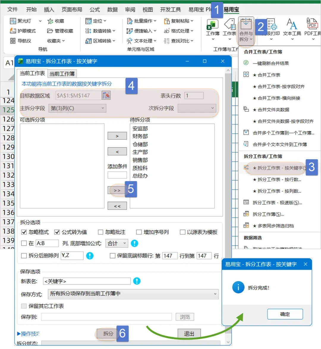Click the 退出 button
The image size is (321, 349).
point(189,334)
